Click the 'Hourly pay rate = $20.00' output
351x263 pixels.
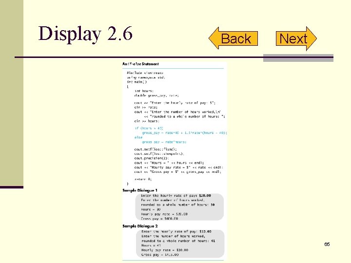[164, 214]
